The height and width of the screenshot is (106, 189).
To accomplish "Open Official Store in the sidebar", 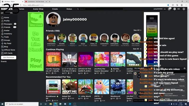I will click(x=8, y=50).
